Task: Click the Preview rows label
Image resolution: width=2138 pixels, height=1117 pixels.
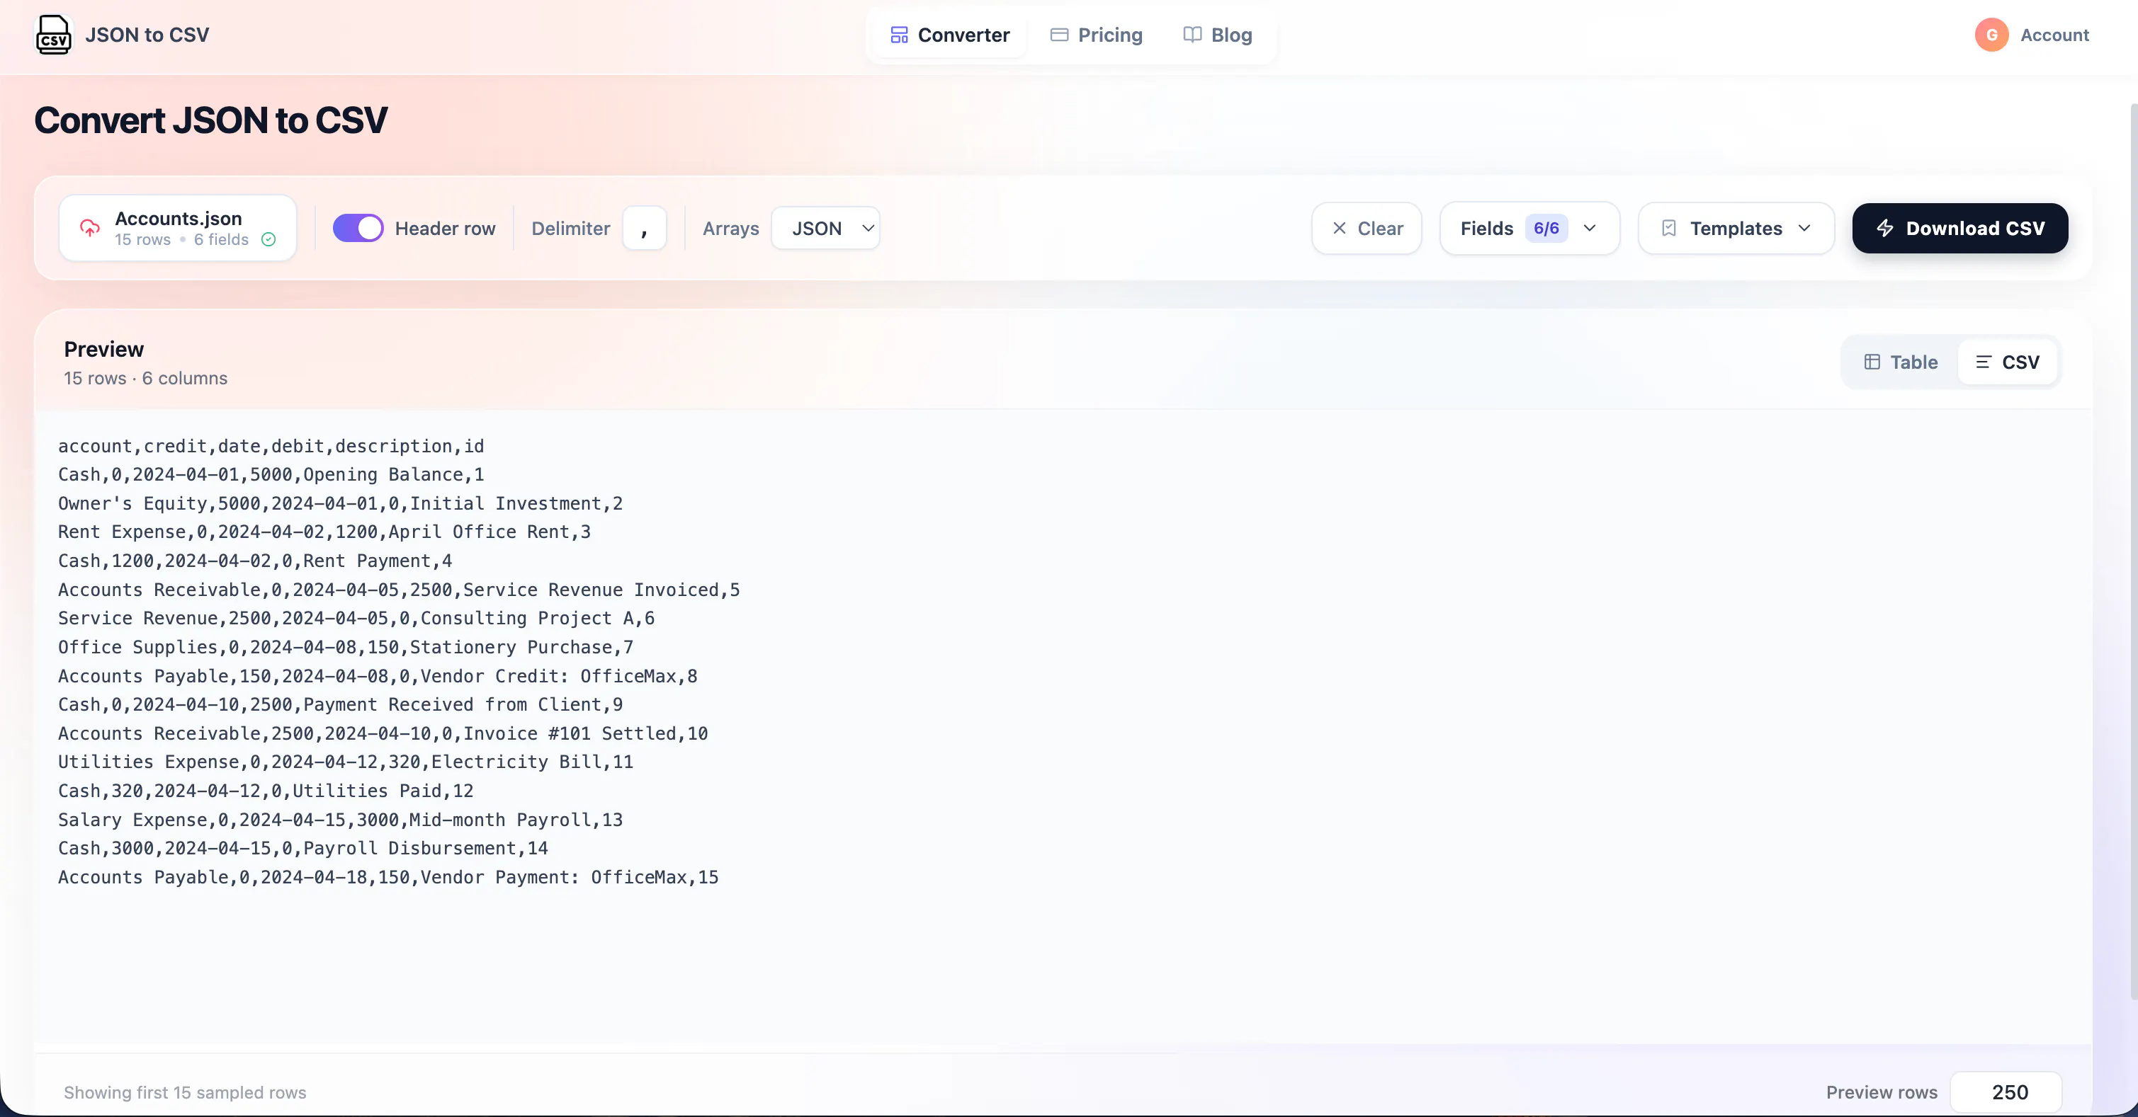Action: tap(1882, 1092)
